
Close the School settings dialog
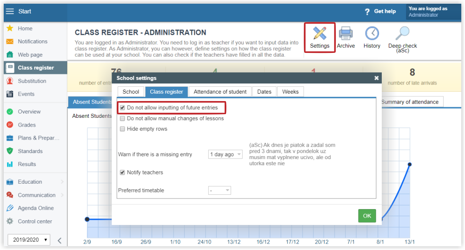pyautogui.click(x=376, y=78)
